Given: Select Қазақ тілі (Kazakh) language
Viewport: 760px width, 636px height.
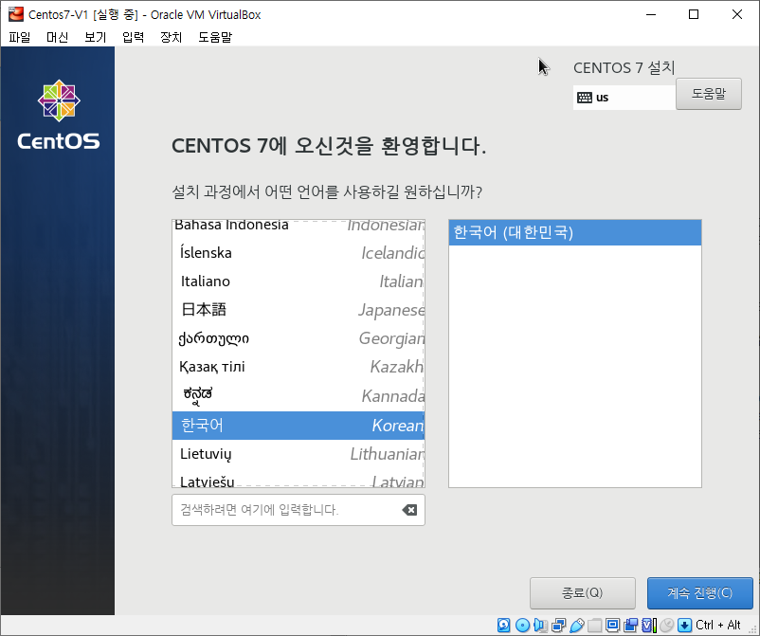Looking at the screenshot, I should [299, 367].
